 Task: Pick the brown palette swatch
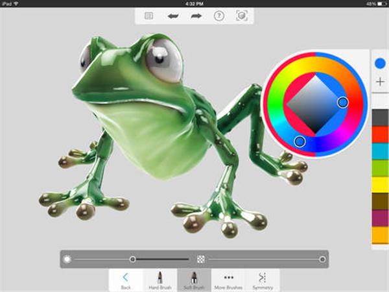[380, 201]
